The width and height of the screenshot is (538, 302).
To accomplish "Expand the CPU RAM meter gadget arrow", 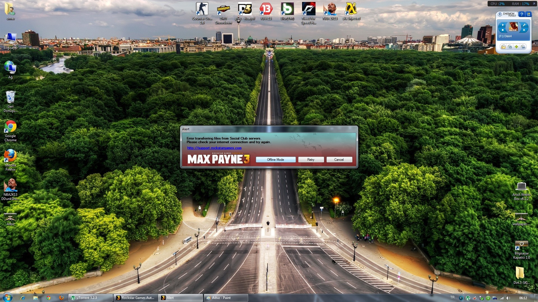I will tap(534, 4).
